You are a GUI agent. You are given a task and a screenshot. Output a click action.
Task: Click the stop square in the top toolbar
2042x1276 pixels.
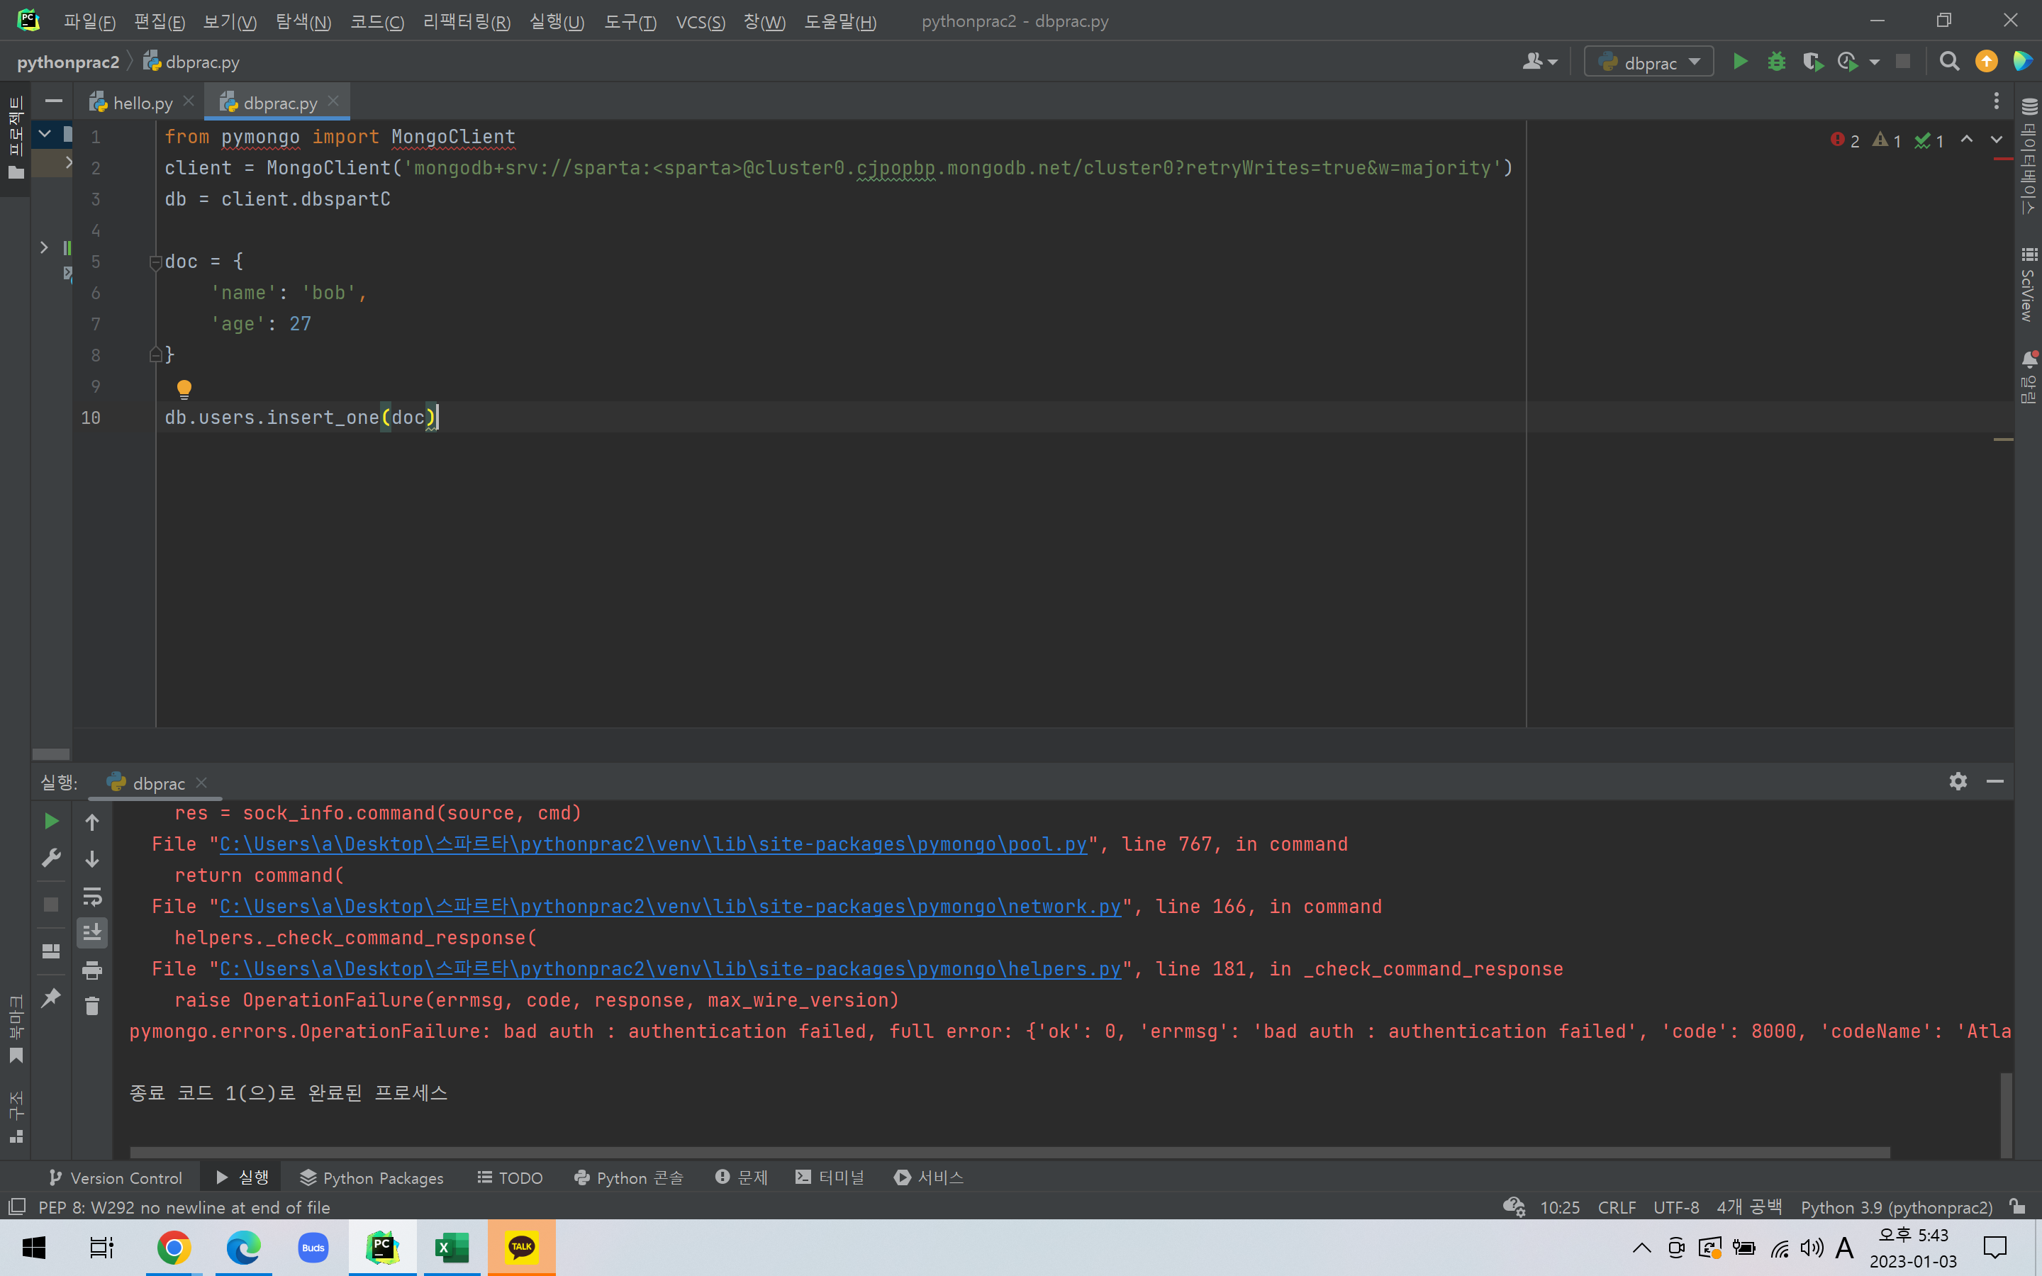[x=1903, y=62]
